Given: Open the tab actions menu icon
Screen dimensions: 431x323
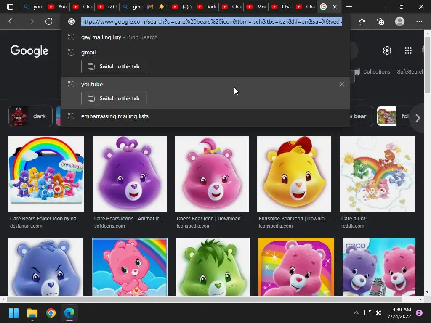Looking at the screenshot, I should point(10,7).
